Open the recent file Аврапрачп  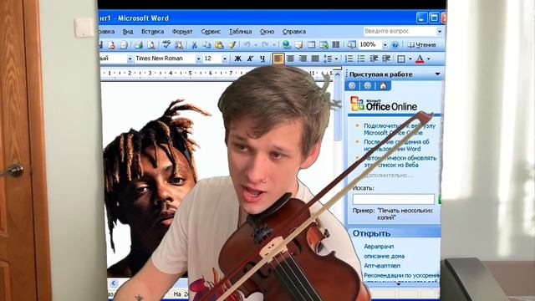(379, 246)
